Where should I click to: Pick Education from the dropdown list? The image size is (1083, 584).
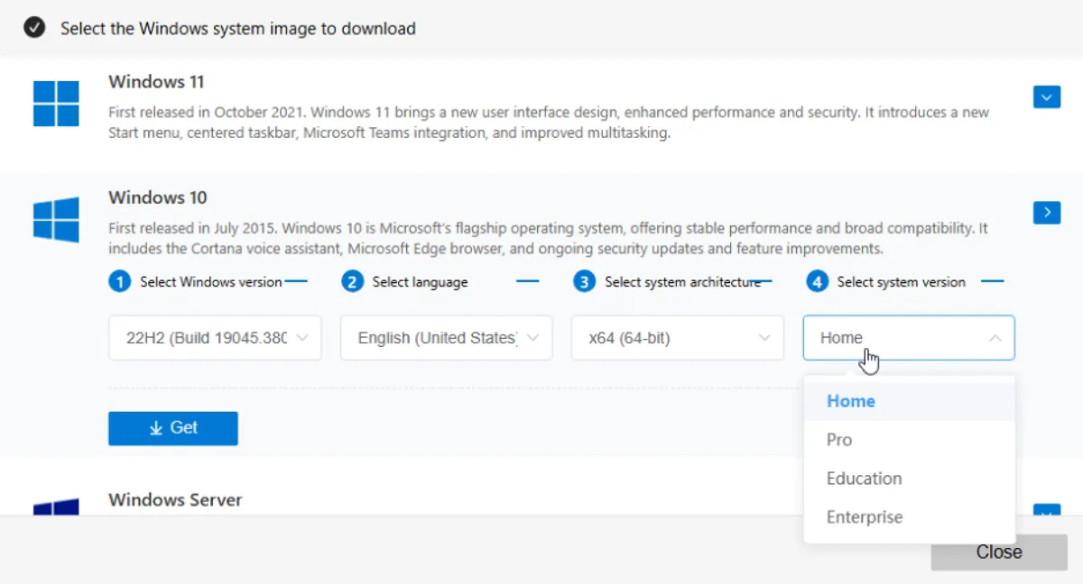864,479
